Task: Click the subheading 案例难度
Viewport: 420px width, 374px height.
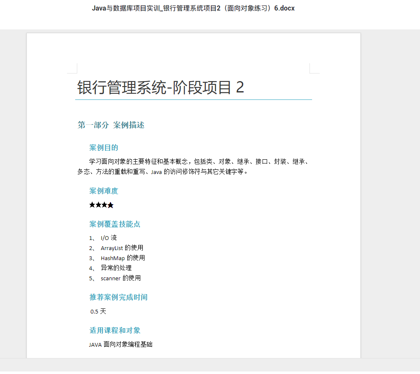Action: tap(104, 191)
